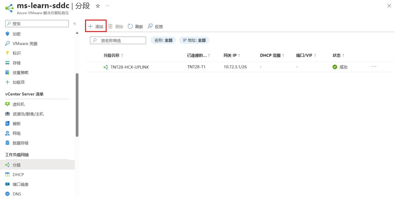Click the 数据存储 icon
The image size is (395, 197).
pos(8,143)
